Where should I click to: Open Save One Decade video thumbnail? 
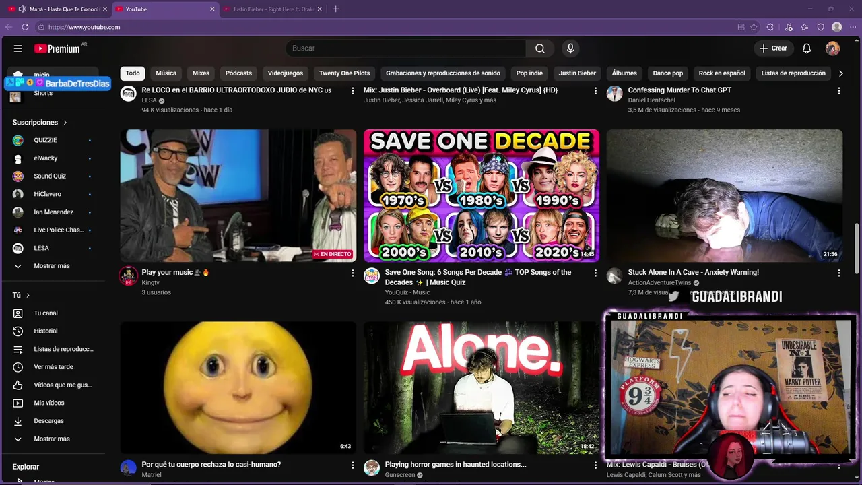tap(482, 195)
